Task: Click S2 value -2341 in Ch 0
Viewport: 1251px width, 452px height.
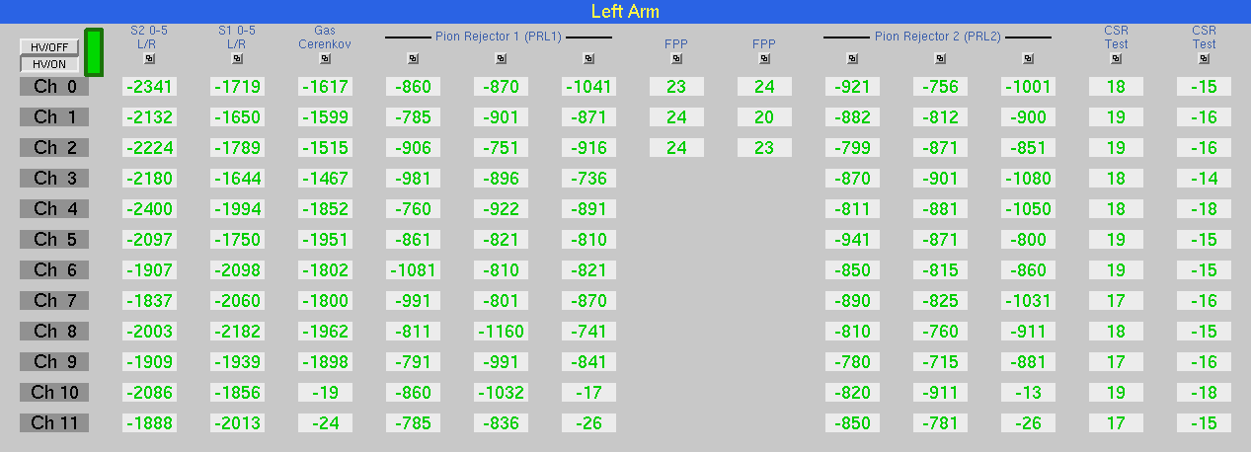Action: [x=149, y=87]
